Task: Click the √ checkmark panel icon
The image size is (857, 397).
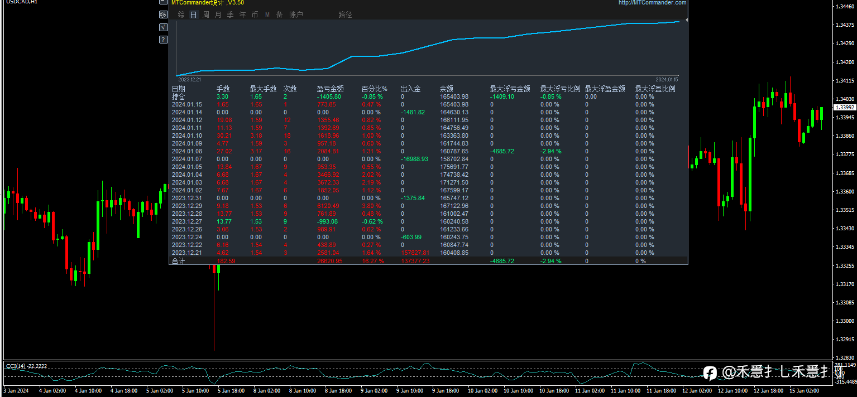Action: pyautogui.click(x=163, y=27)
